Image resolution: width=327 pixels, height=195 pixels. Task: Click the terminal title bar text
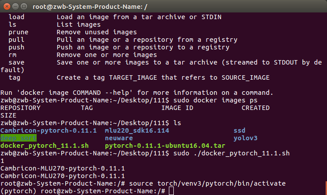90,7
